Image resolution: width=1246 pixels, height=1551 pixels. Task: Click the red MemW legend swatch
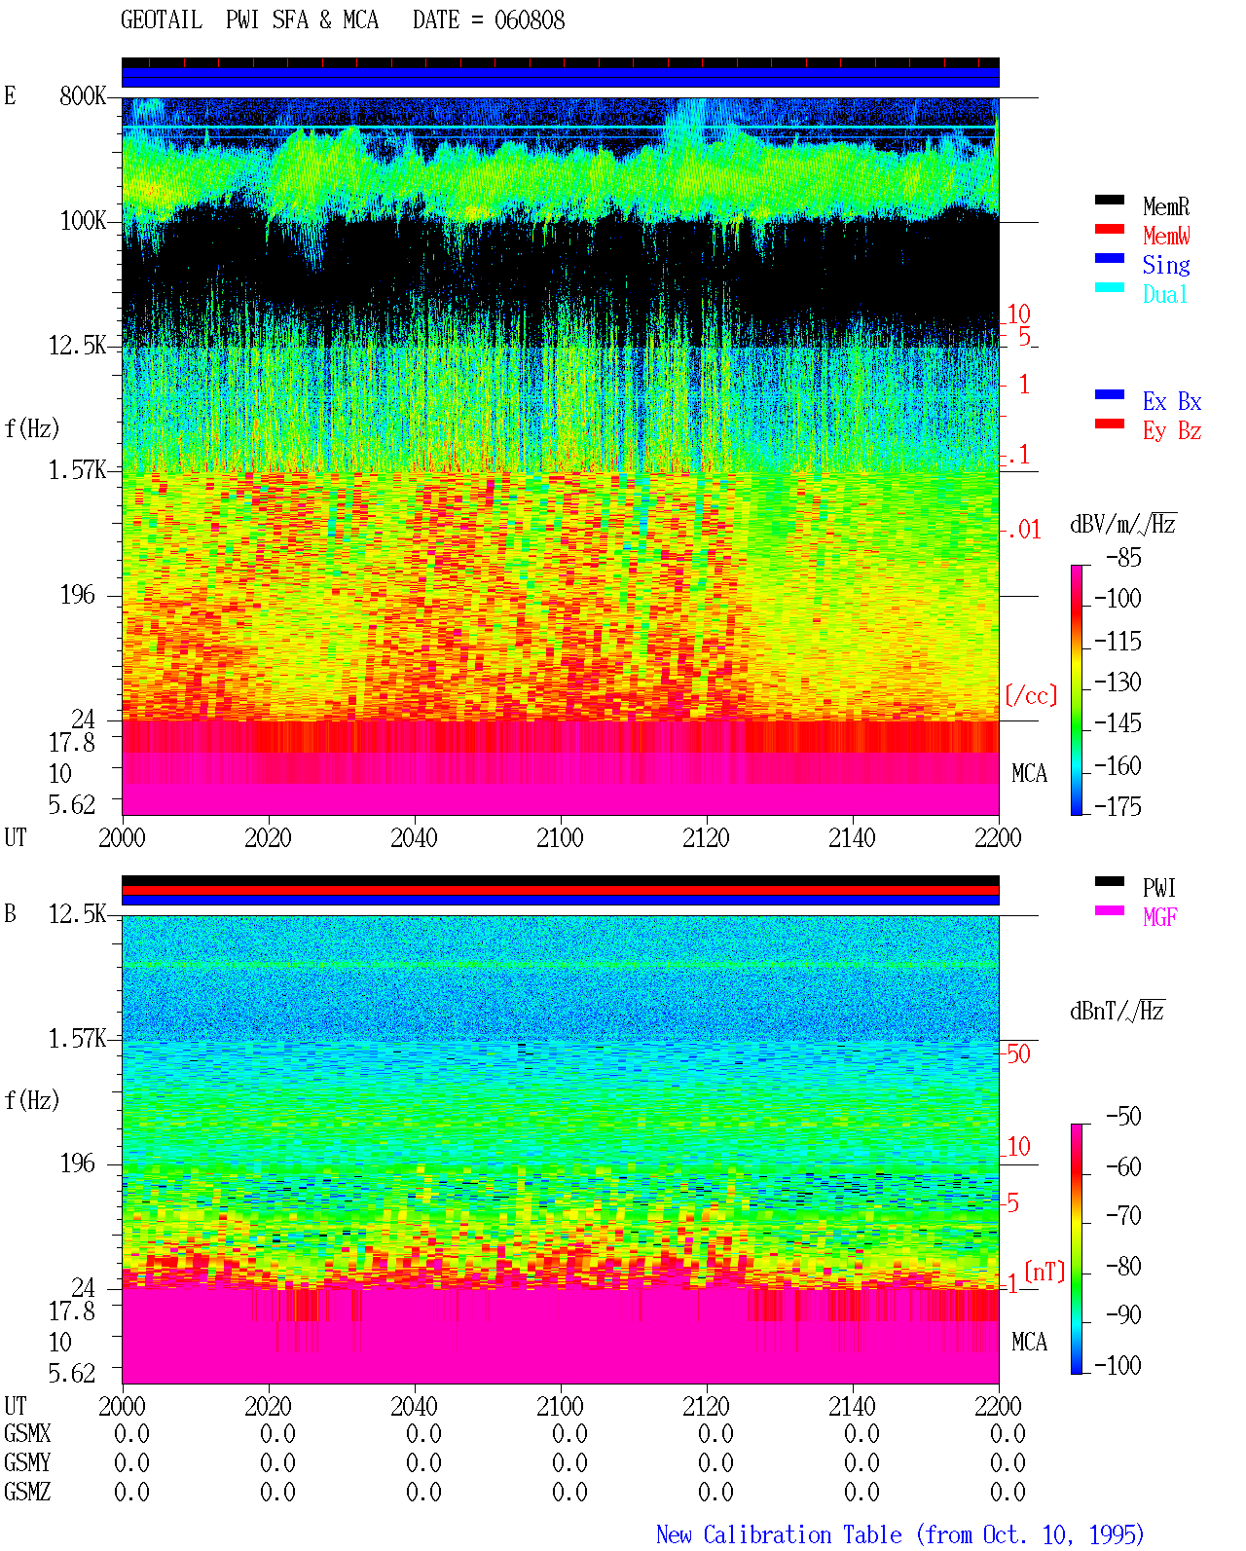(x=1110, y=230)
